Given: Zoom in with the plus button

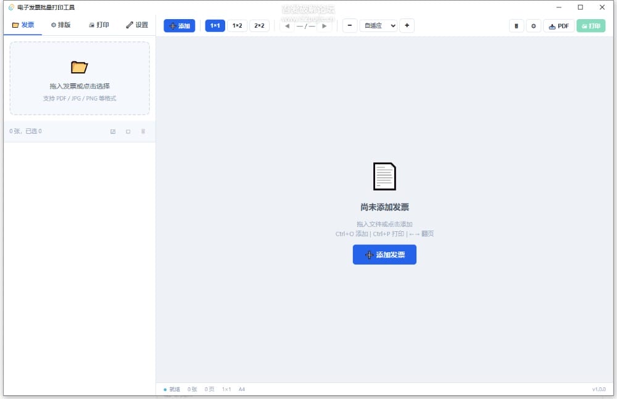Looking at the screenshot, I should 407,25.
